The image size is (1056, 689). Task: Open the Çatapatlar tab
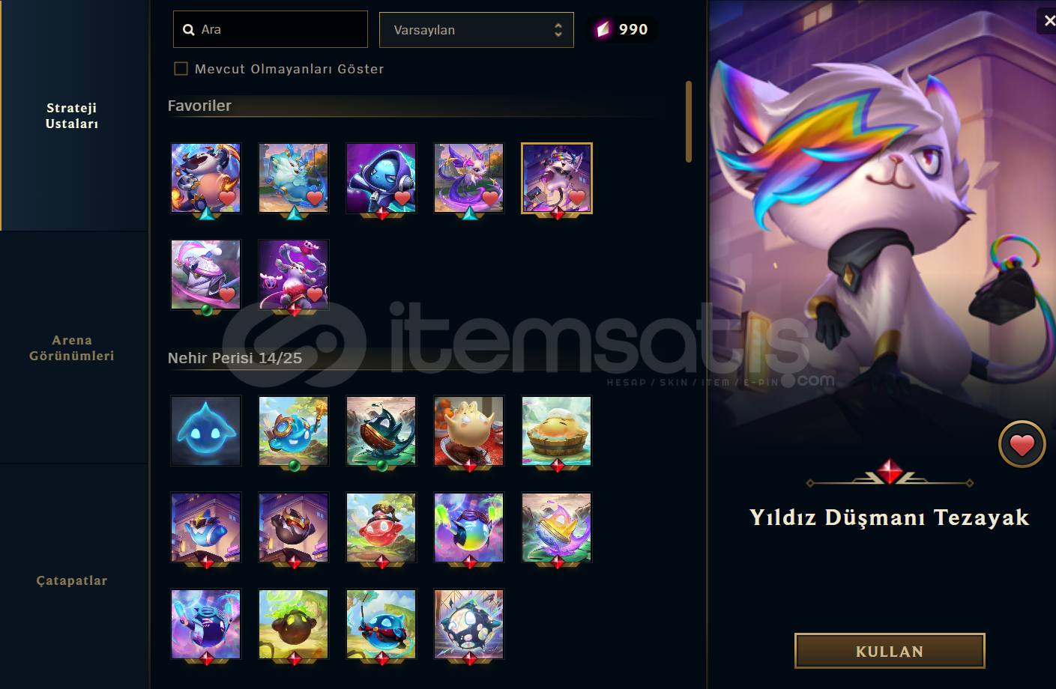coord(72,580)
